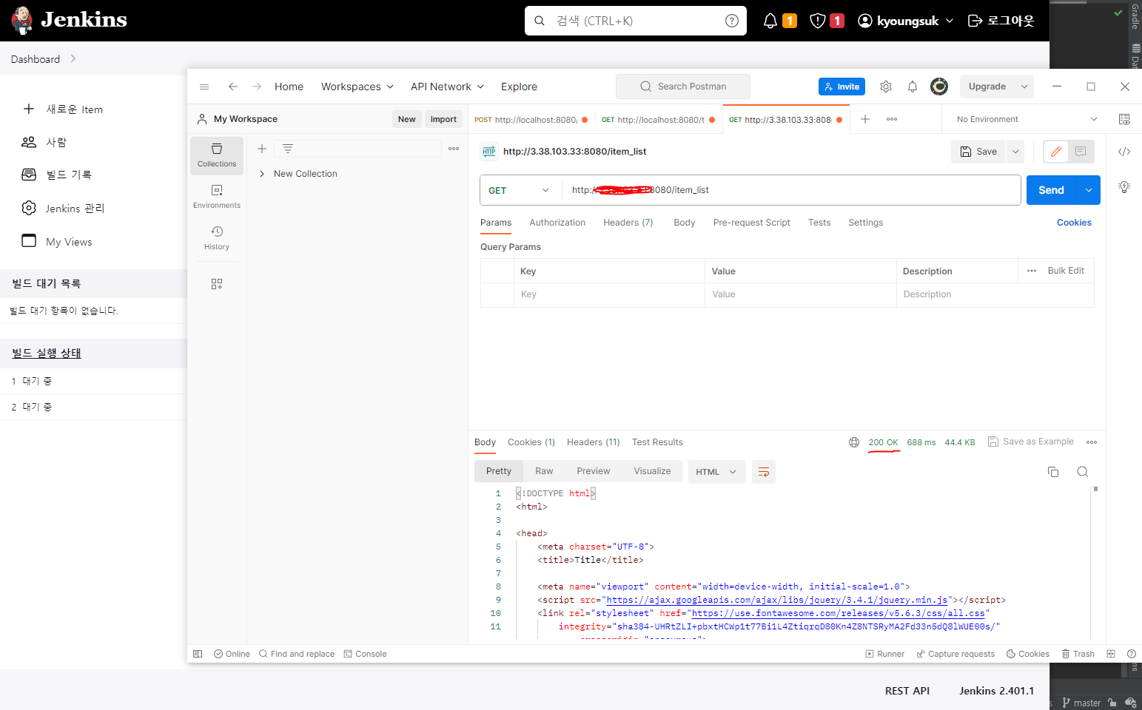Viewport: 1142px width, 710px height.
Task: Open environment quick look icon
Action: pyautogui.click(x=1124, y=119)
